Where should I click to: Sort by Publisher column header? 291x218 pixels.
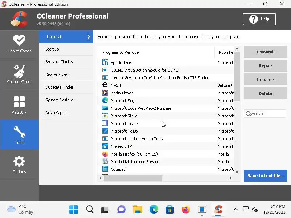(224, 52)
